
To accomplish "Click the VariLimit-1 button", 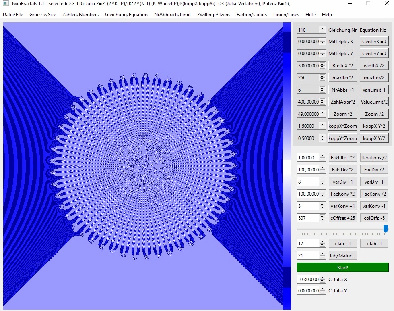I will tap(374, 90).
